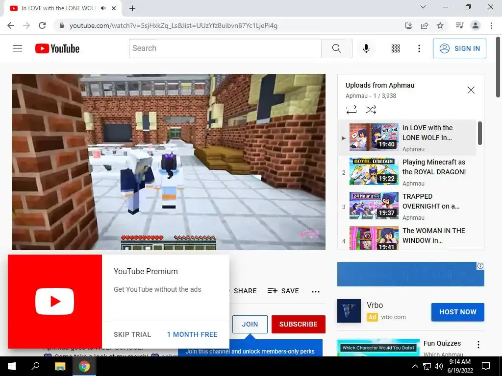Click vrbo.com ad link text
The height and width of the screenshot is (376, 502).
(393, 317)
